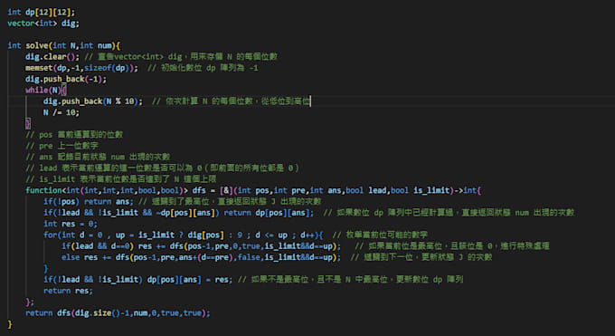
Task: Click 'if(!pos) return ans;' statement
Action: (89, 202)
